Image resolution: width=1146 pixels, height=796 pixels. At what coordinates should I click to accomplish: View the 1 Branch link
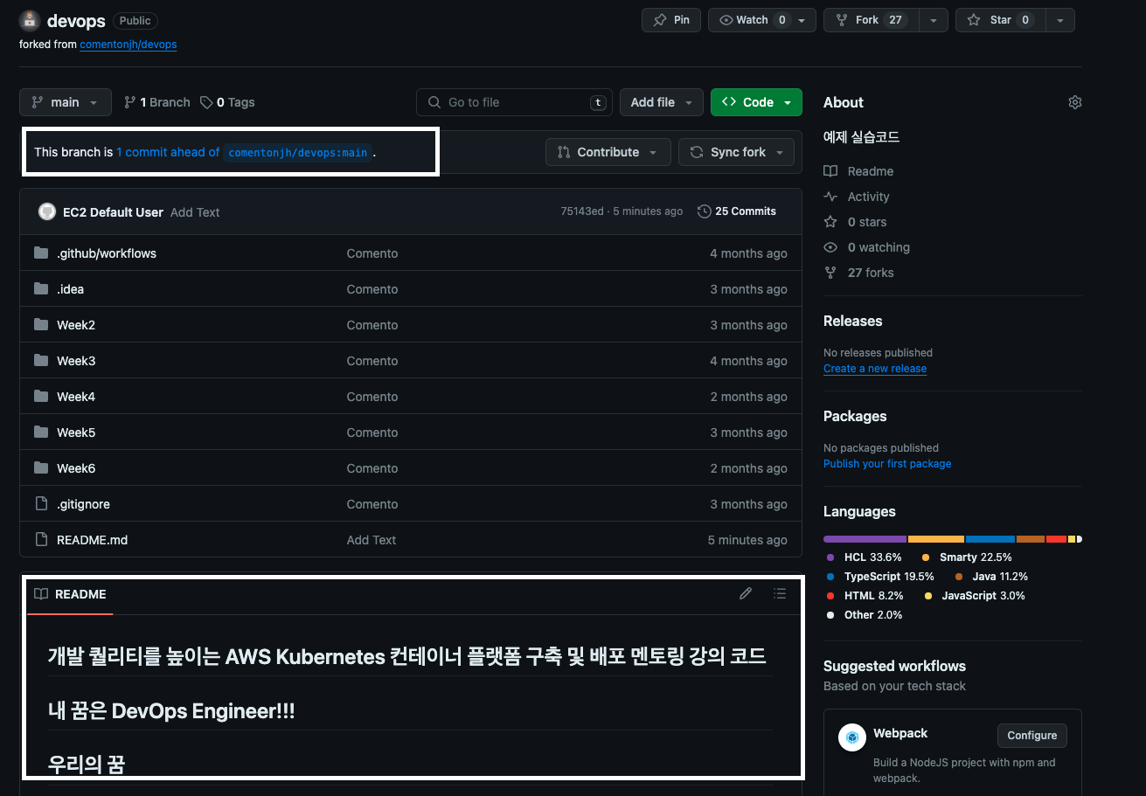(156, 102)
